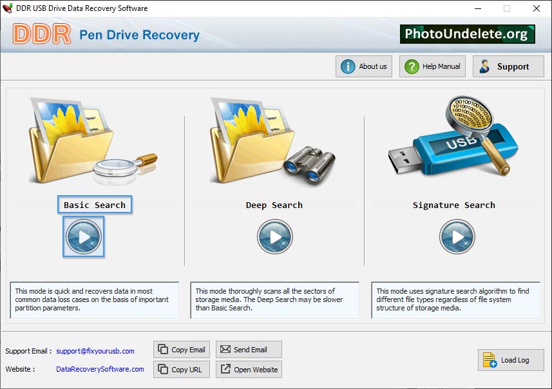The image size is (552, 389).
Task: Copy the website URL
Action: [182, 369]
